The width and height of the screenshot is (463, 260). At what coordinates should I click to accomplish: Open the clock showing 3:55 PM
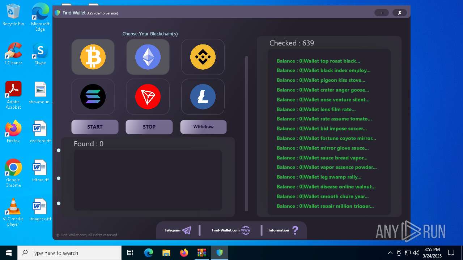(x=432, y=252)
